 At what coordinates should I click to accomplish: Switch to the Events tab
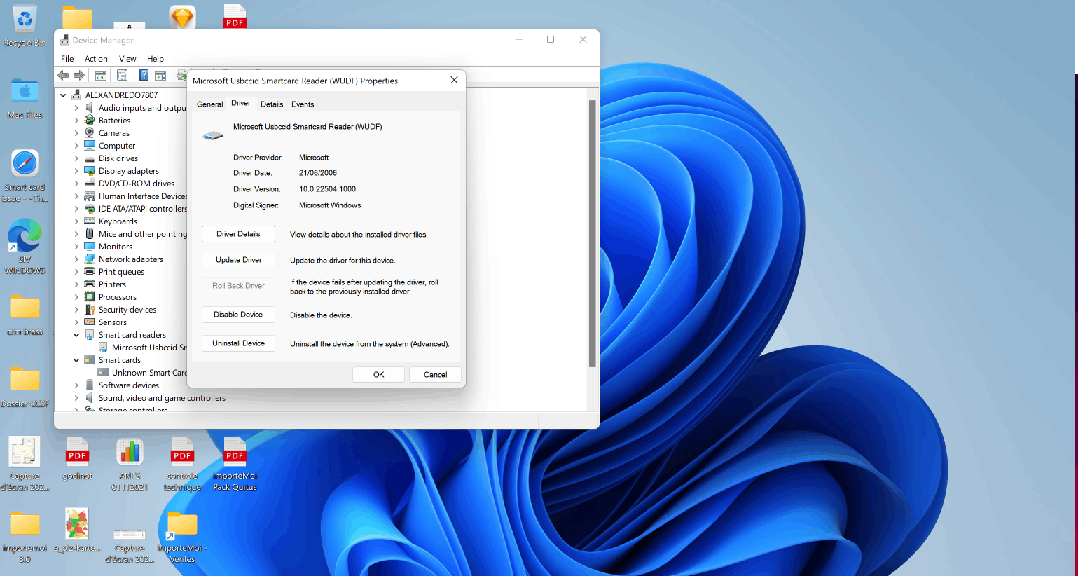[x=303, y=104]
